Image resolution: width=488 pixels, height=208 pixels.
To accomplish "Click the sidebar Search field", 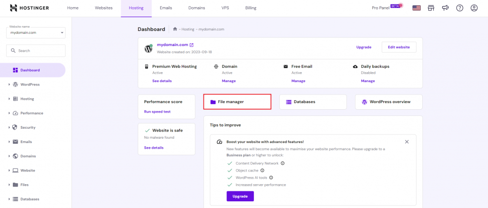I will coord(36,51).
